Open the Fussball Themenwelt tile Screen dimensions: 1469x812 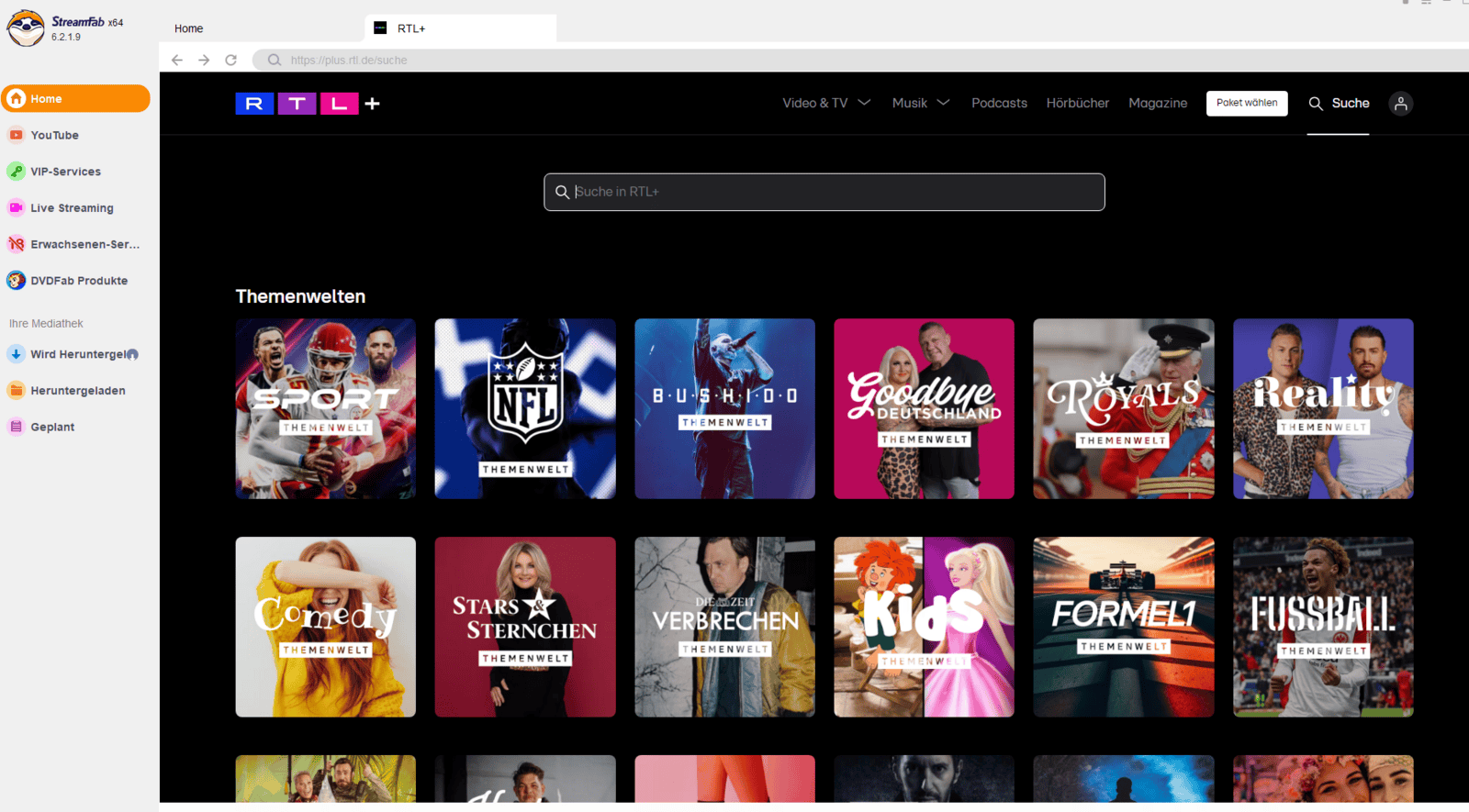click(x=1323, y=627)
